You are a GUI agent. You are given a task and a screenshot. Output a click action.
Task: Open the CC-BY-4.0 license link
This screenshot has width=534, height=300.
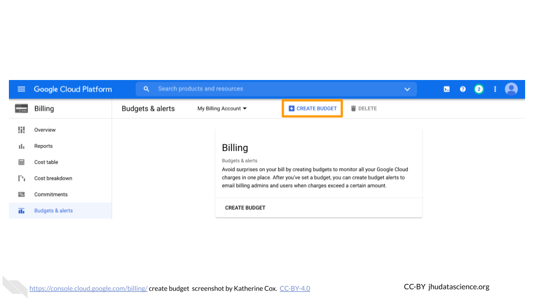pyautogui.click(x=295, y=288)
